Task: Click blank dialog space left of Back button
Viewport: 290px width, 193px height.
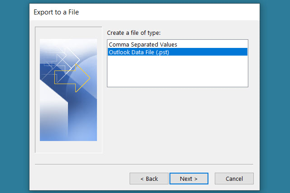Action: (82, 179)
